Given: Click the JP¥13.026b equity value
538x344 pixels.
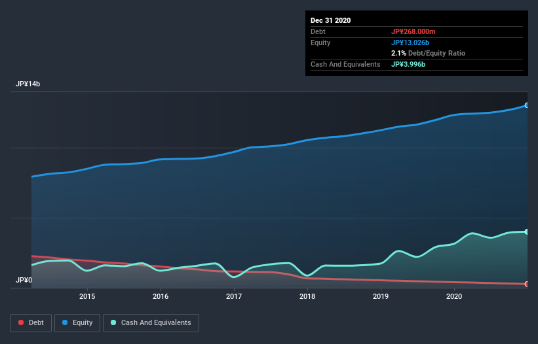Looking at the screenshot, I should [410, 43].
